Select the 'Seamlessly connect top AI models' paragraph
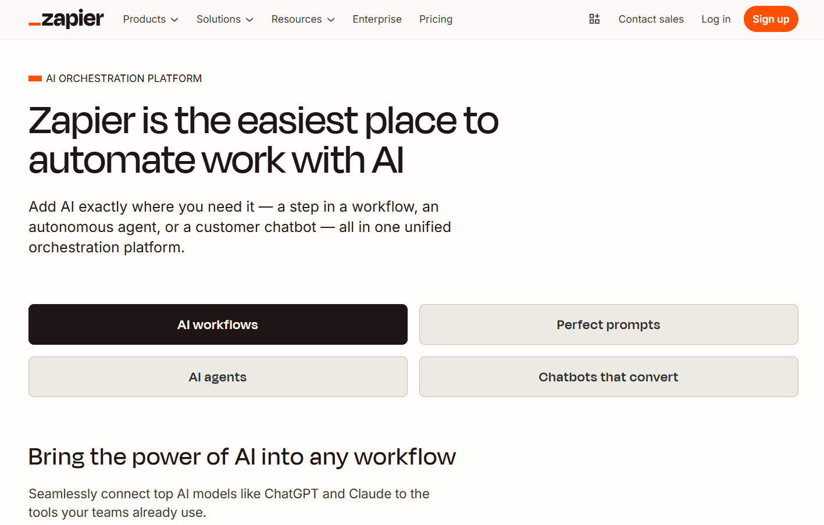Viewport: 824px width, 525px height. [x=229, y=503]
